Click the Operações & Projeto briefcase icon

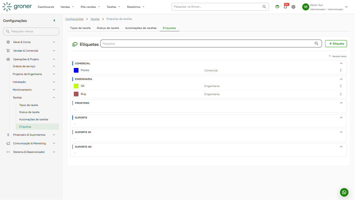click(8, 59)
